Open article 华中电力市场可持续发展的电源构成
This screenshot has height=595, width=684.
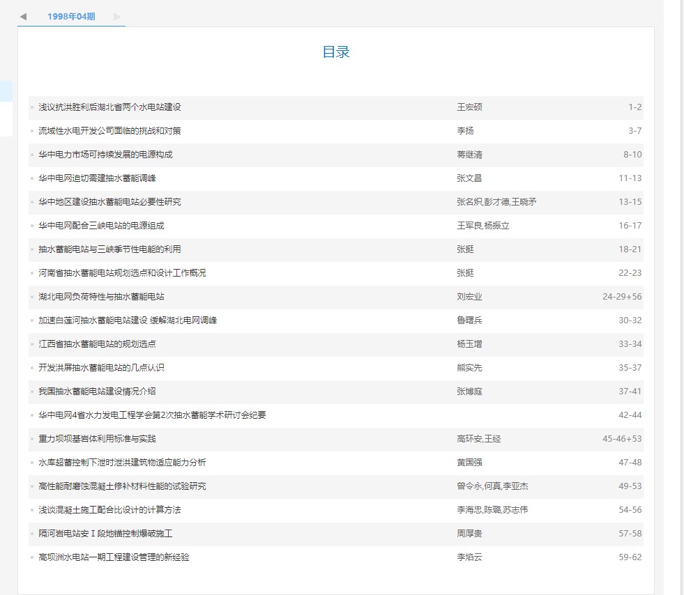click(x=105, y=154)
